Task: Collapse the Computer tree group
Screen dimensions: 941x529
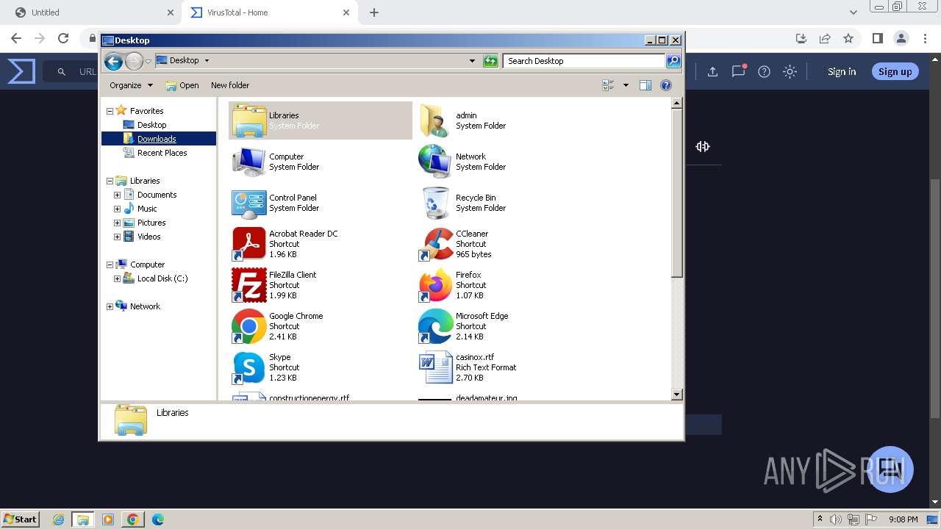Action: pyautogui.click(x=110, y=264)
